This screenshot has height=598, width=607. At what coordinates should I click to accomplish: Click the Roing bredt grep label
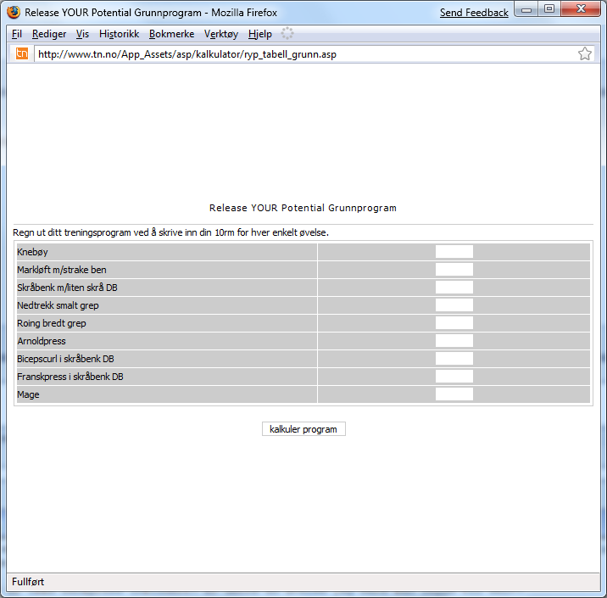click(52, 323)
